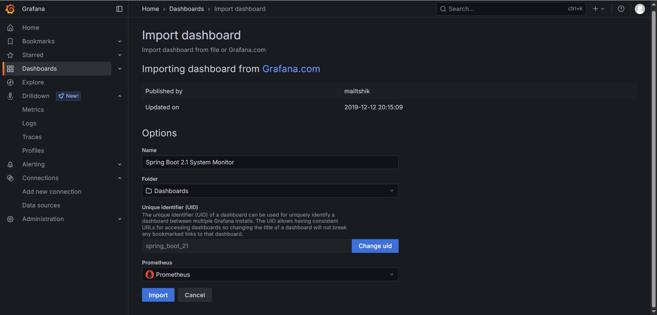The image size is (657, 315).
Task: Toggle the sidebar dock menu icon
Action: coord(119,9)
